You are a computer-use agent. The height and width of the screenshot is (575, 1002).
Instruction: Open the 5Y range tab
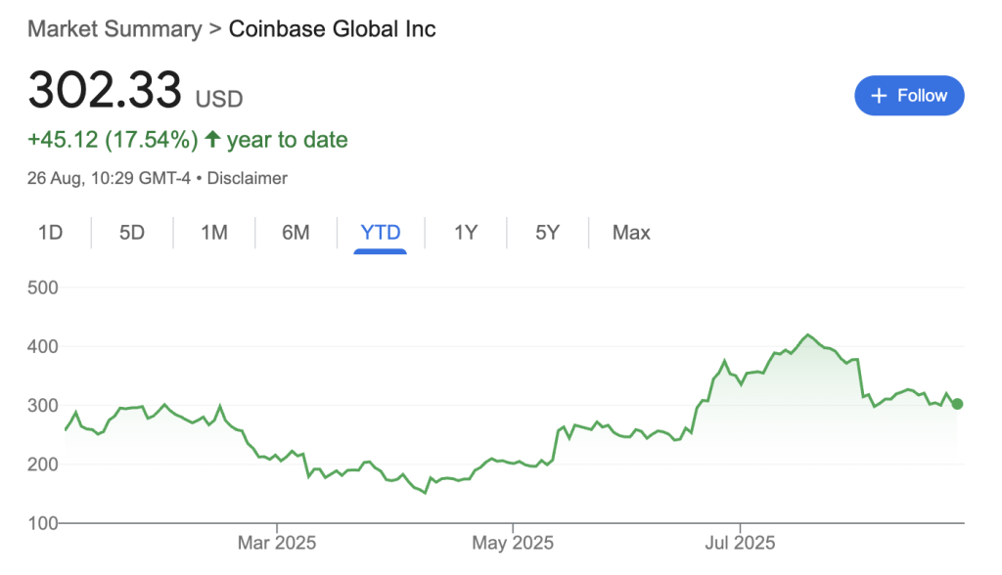click(x=548, y=233)
